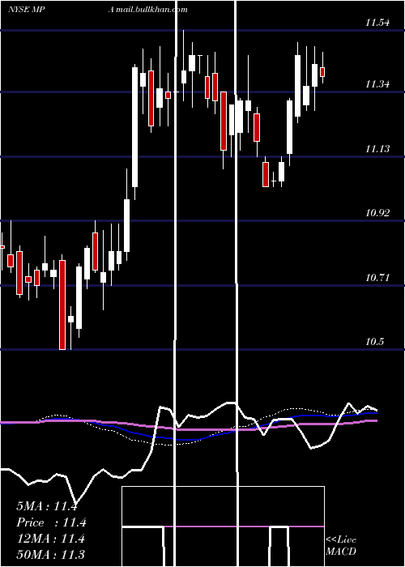This screenshot has width=405, height=567.
Task: Click the Price : 11.4 readout
Action: [x=52, y=522]
